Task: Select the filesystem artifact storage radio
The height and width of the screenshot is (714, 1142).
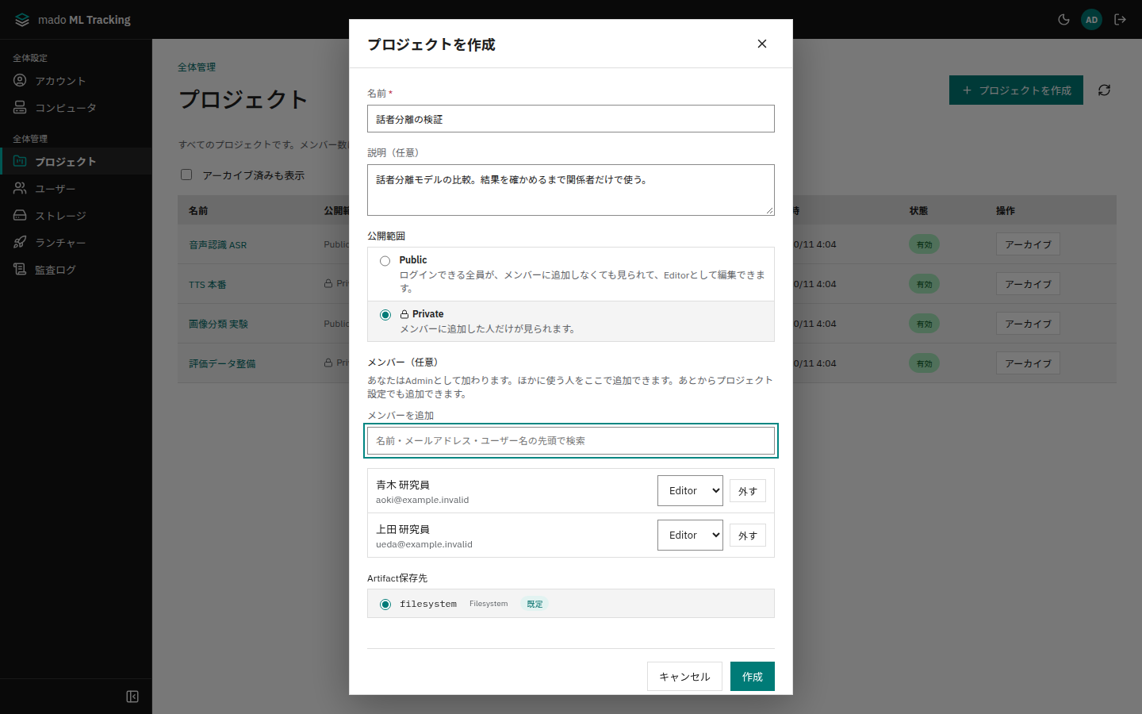Action: pyautogui.click(x=385, y=605)
